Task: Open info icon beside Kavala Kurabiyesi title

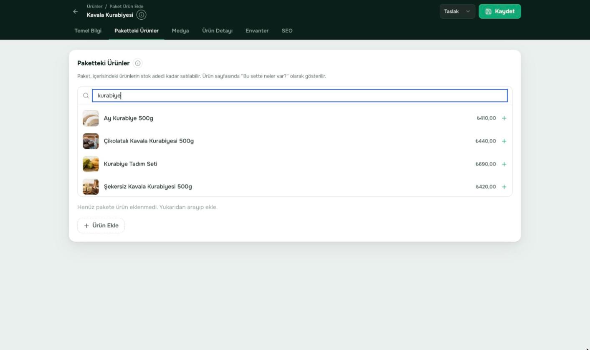Action: (x=142, y=15)
